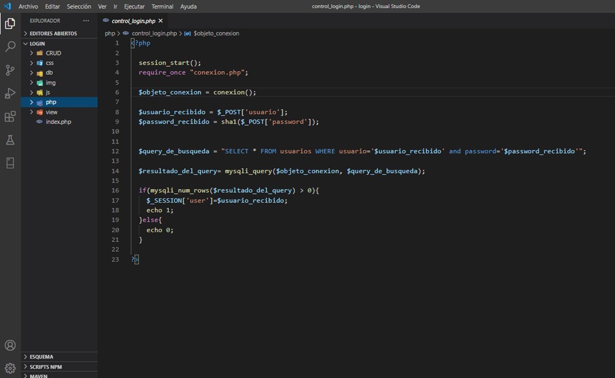Viewport: 615px width, 378px height.
Task: Select the control_login.php editor tab
Action: point(132,20)
